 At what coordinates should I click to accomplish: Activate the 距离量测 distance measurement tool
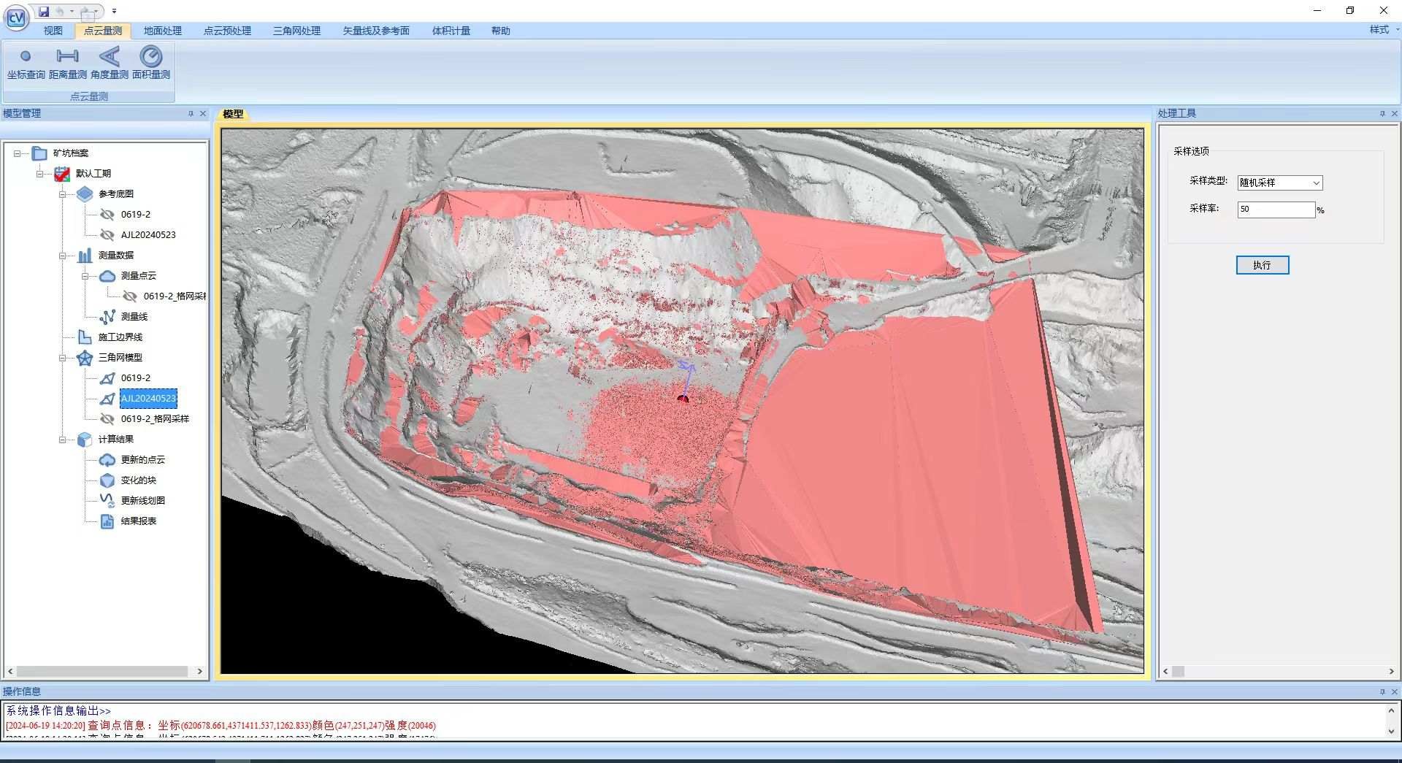click(x=67, y=63)
